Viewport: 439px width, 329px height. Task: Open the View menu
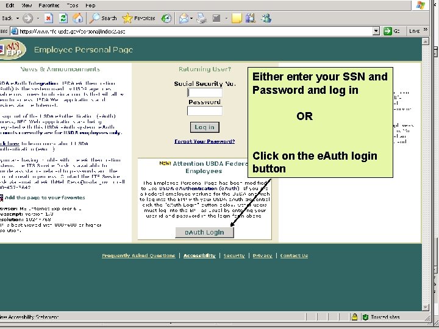click(27, 5)
